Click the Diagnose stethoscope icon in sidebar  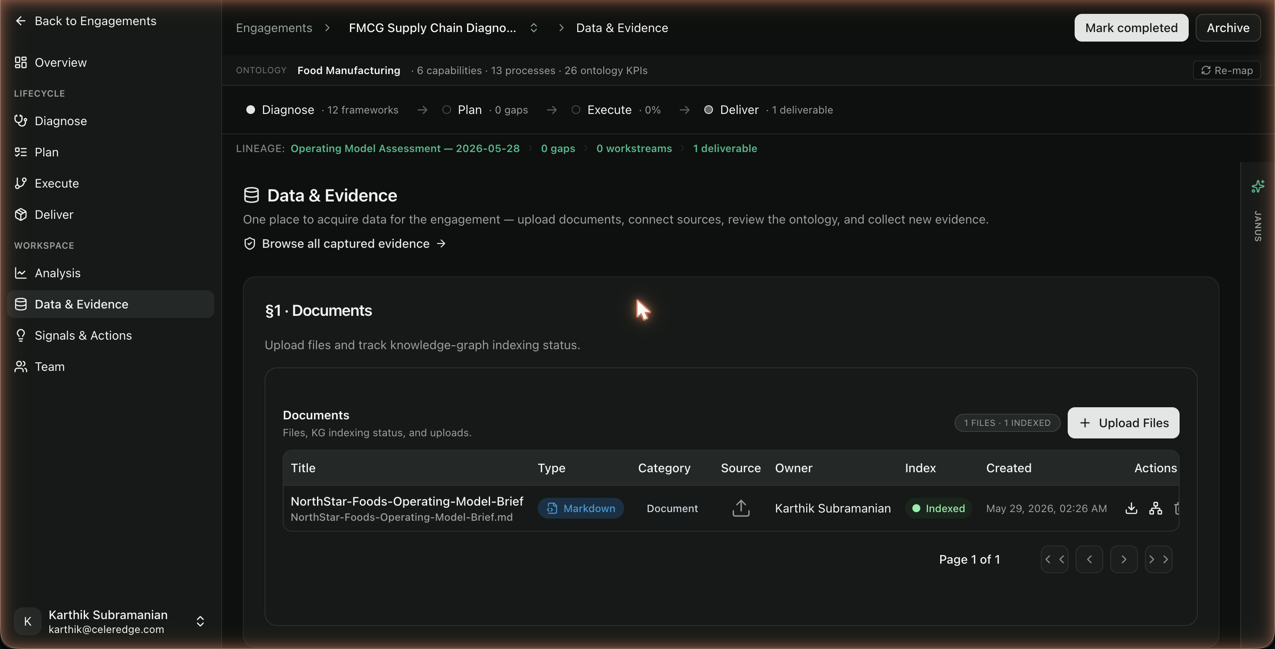tap(20, 121)
